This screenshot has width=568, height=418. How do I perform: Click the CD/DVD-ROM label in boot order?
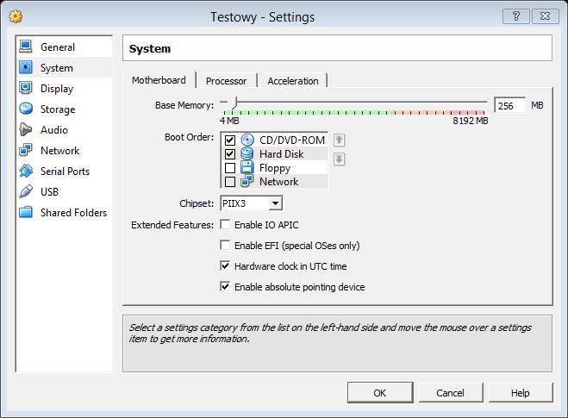(x=292, y=140)
